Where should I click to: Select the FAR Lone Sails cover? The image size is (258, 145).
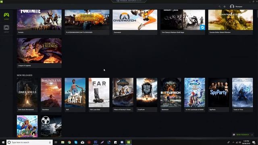click(99, 93)
